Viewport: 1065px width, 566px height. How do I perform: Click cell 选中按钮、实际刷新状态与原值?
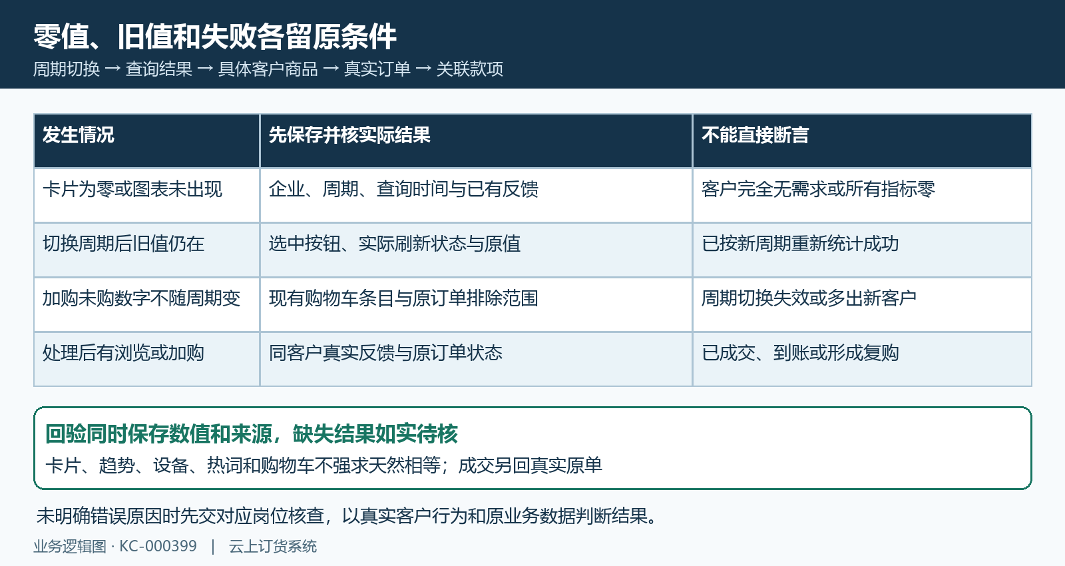(476, 250)
